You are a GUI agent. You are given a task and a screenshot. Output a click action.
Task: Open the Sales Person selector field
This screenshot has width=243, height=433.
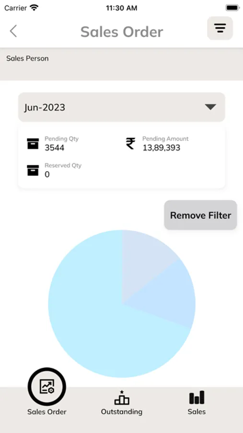pyautogui.click(x=121, y=64)
